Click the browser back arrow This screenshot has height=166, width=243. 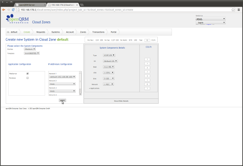point(4,10)
